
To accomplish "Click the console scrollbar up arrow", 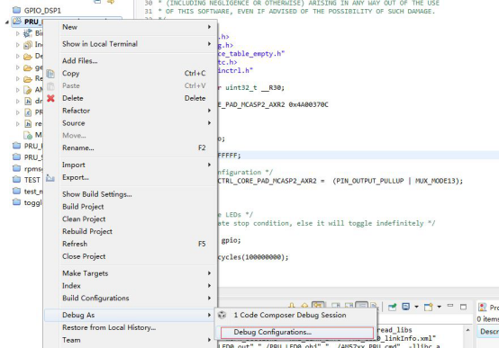I will (467, 330).
